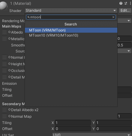132x136 pixels.
Task: Open object picker circle for Detail Albedo x2
Action: (9, 110)
